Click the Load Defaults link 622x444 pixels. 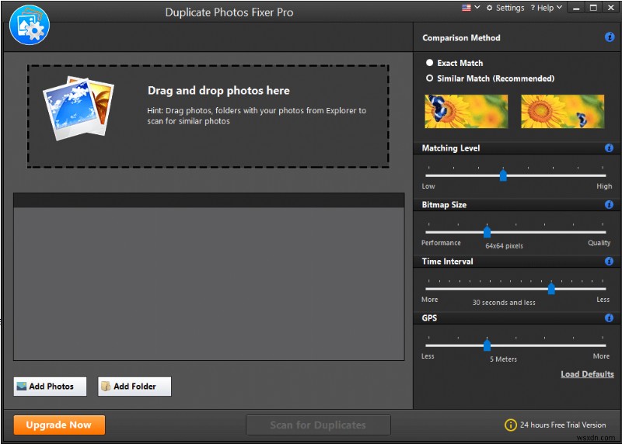(x=587, y=374)
